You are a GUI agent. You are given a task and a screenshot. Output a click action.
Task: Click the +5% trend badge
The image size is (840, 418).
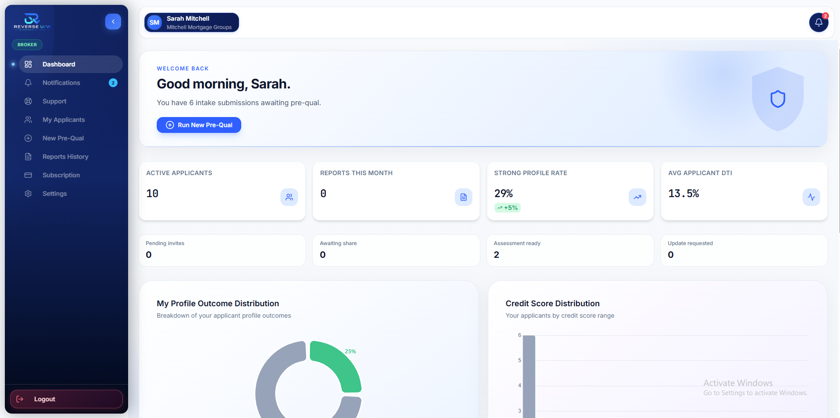(x=508, y=208)
